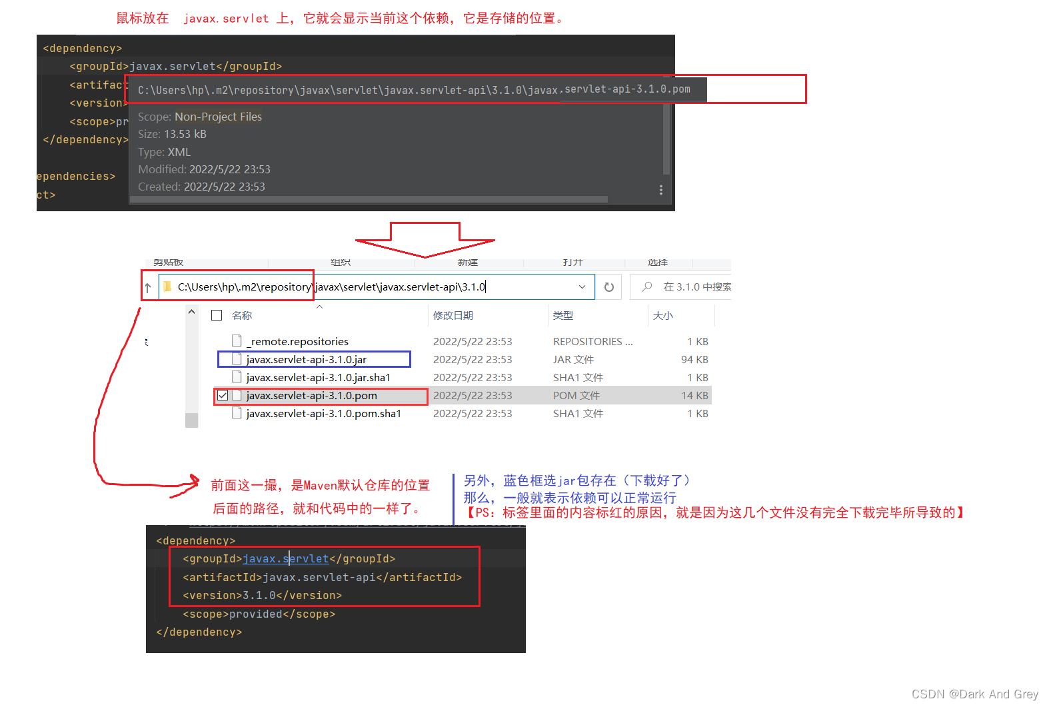This screenshot has width=1049, height=707.
Task: Select the _remote.repositories file
Action: click(x=297, y=341)
